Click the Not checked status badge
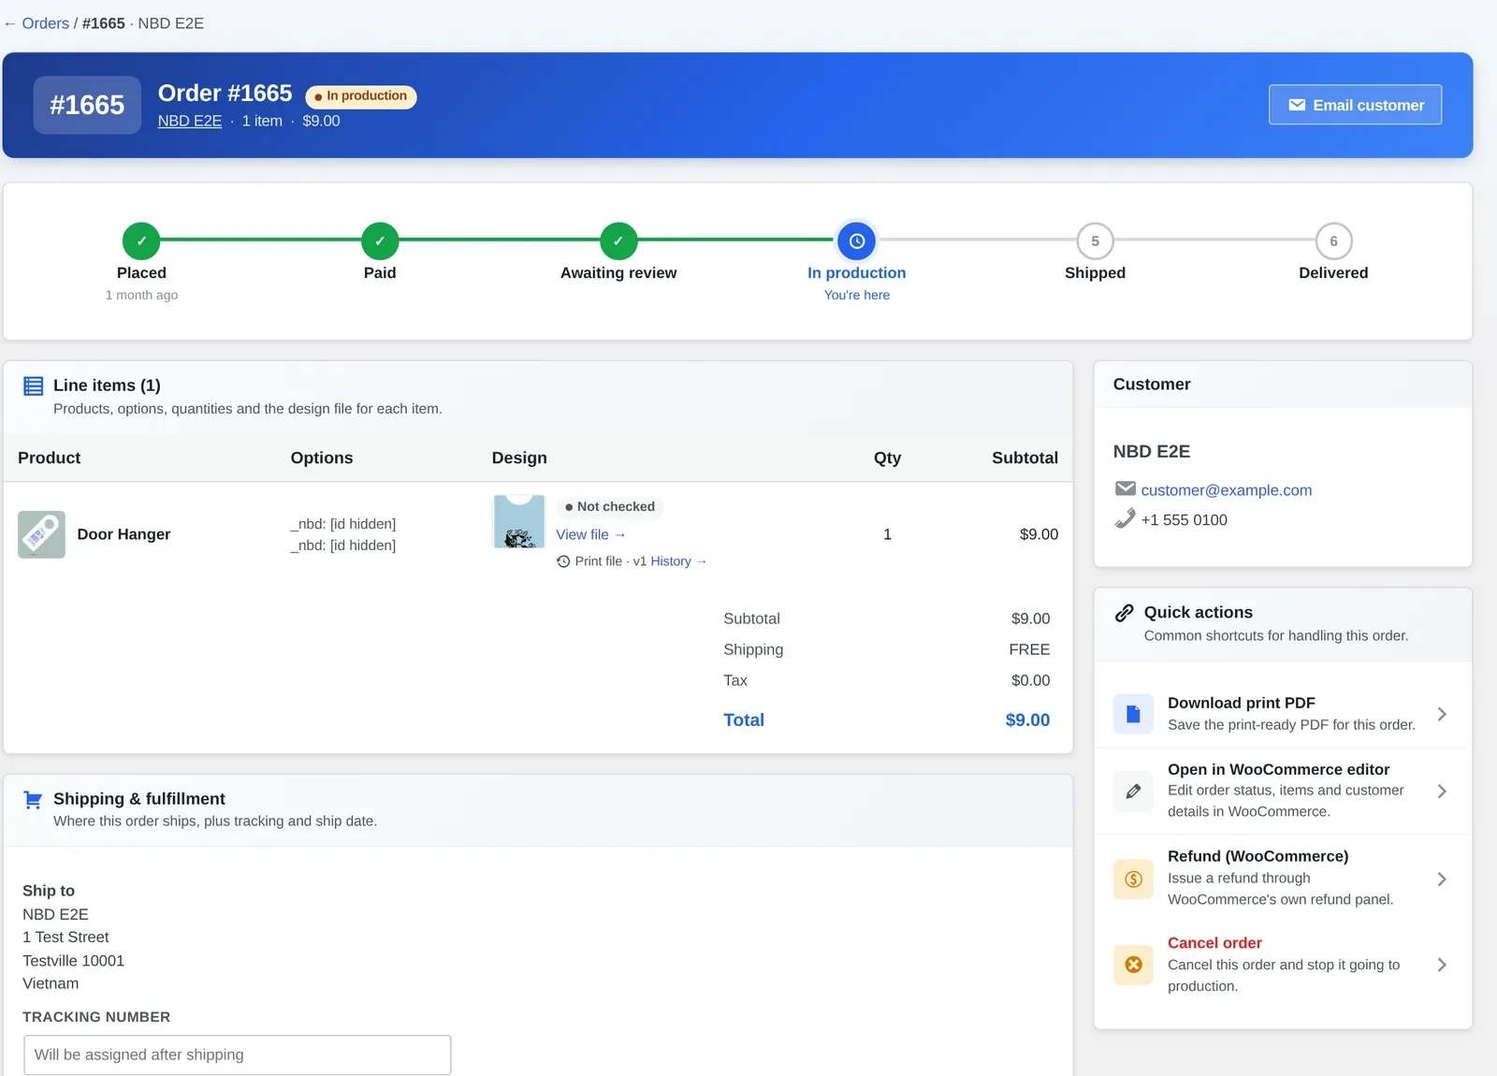1497x1076 pixels. (x=610, y=506)
